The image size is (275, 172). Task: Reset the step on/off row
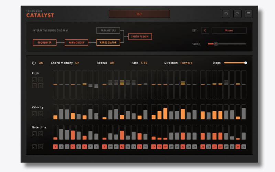(x=41, y=147)
